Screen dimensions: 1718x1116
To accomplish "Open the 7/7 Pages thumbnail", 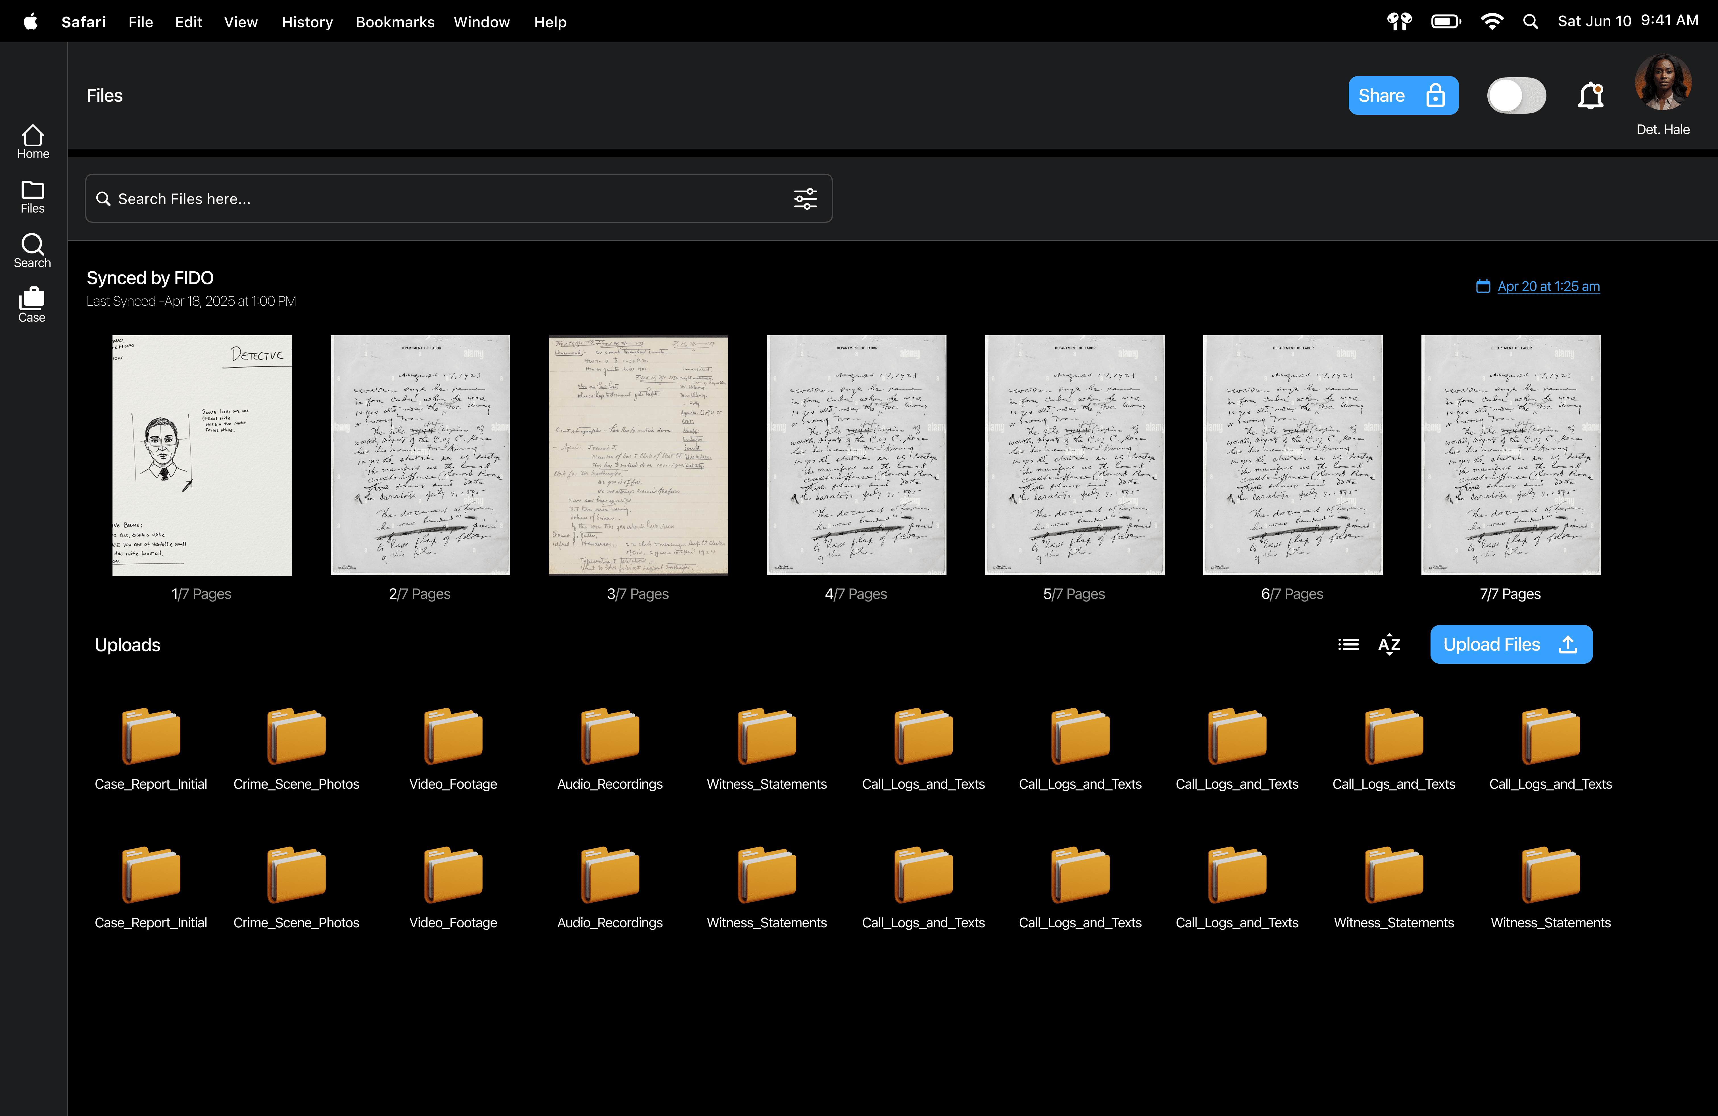I will tap(1511, 455).
